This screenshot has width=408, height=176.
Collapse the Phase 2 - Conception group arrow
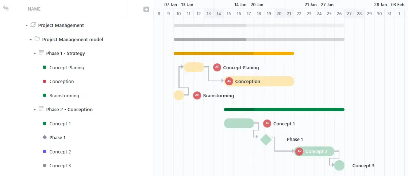pyautogui.click(x=34, y=110)
